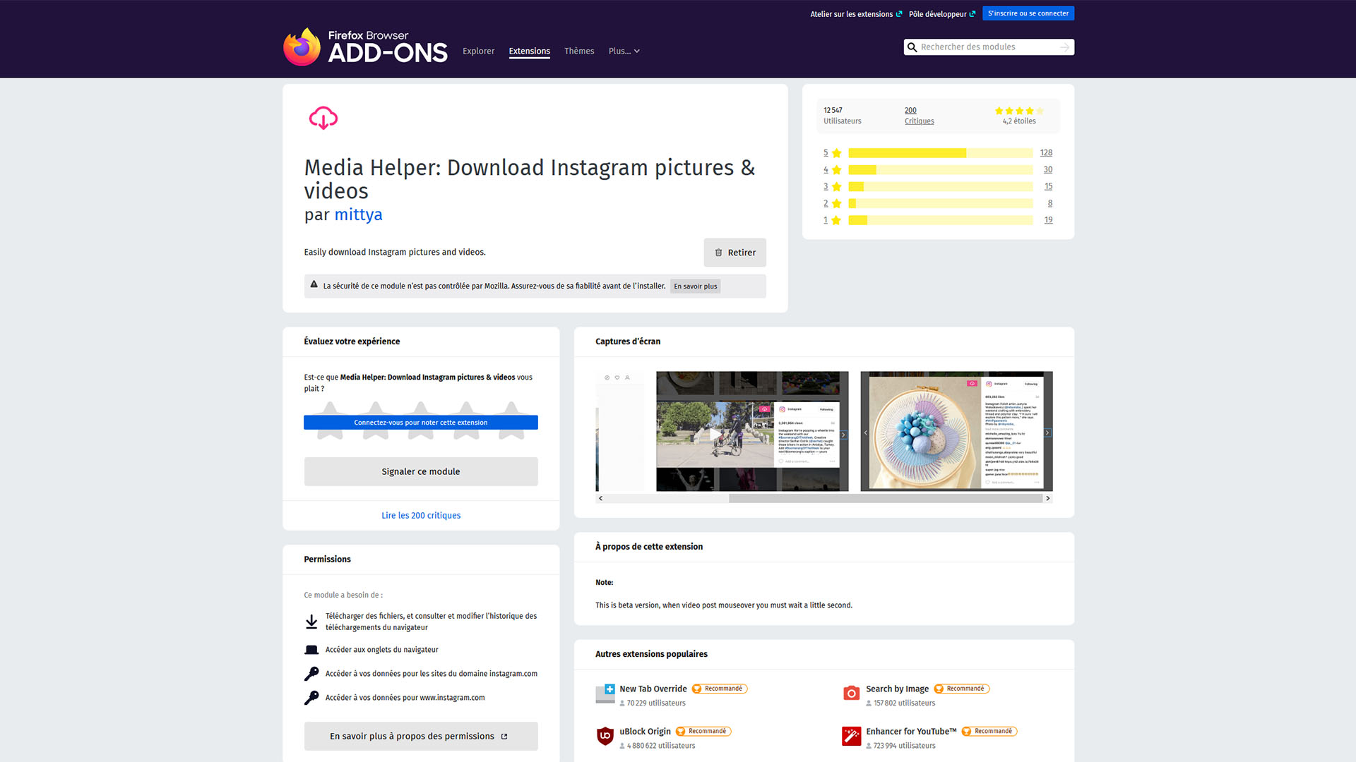Click the Search by Image camera icon
This screenshot has width=1356, height=762.
click(x=852, y=693)
